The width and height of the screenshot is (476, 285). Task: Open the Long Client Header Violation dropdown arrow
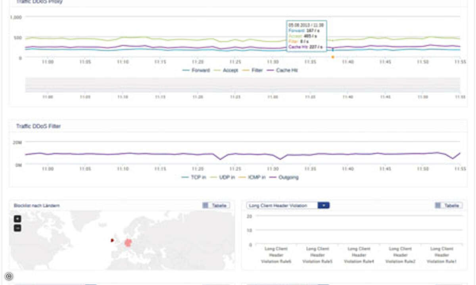(x=324, y=205)
